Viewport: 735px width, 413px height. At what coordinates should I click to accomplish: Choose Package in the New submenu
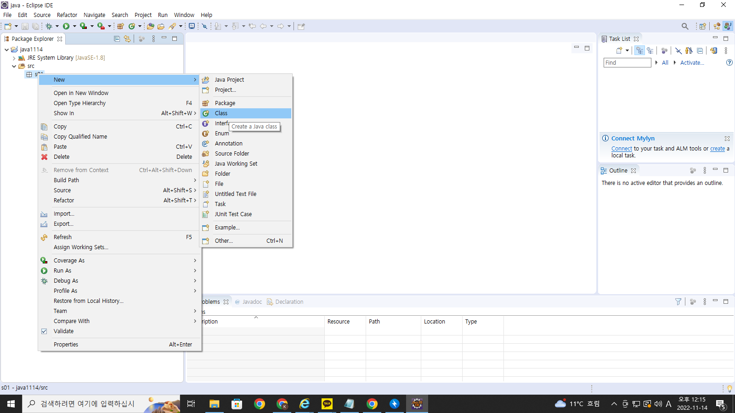(246, 103)
